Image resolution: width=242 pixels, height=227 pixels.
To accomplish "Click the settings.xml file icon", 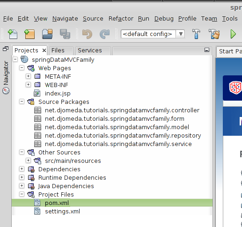I will [37, 211].
